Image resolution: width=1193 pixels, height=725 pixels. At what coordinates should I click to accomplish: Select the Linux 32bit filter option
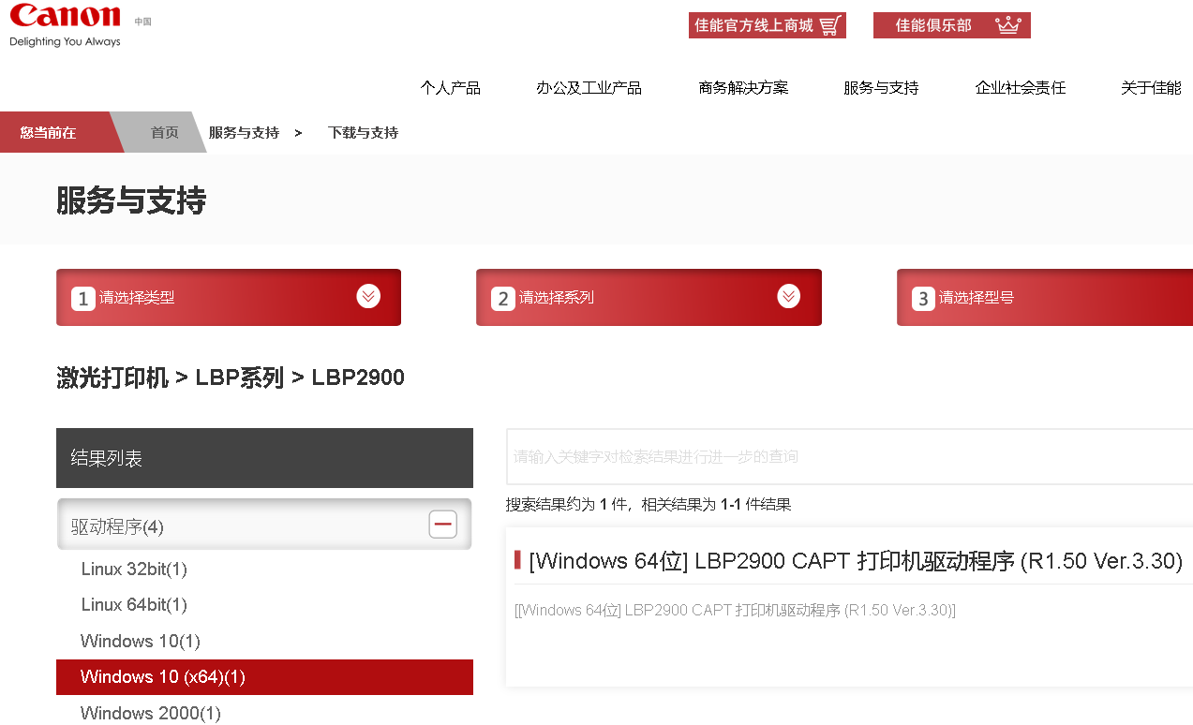coord(134,569)
